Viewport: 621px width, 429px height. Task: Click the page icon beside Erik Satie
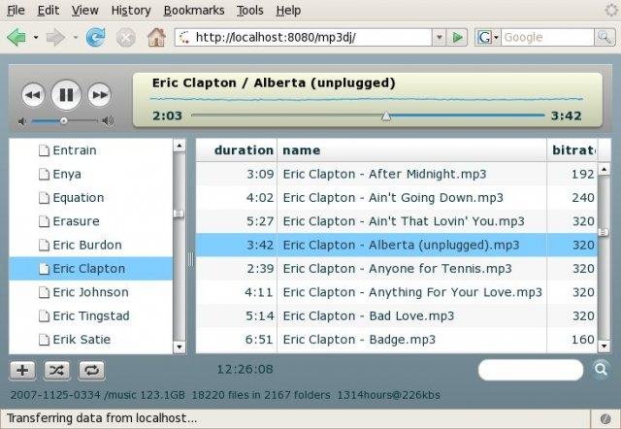coord(44,340)
